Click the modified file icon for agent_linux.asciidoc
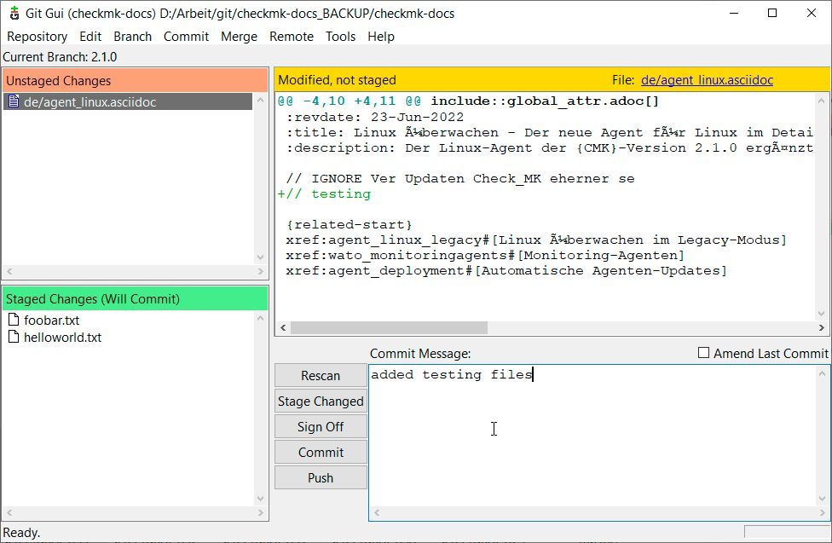This screenshot has height=543, width=832. click(14, 102)
